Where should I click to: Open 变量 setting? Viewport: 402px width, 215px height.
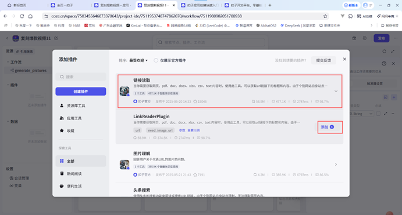pyautogui.click(x=16, y=185)
